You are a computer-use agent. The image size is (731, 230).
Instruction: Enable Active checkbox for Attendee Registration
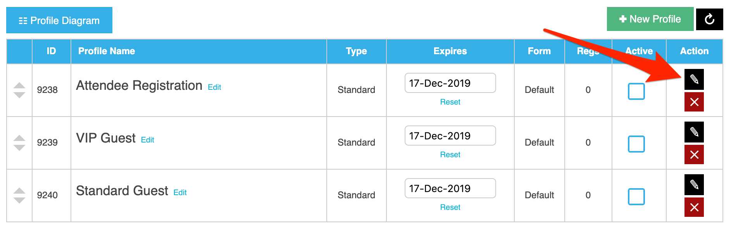[636, 91]
